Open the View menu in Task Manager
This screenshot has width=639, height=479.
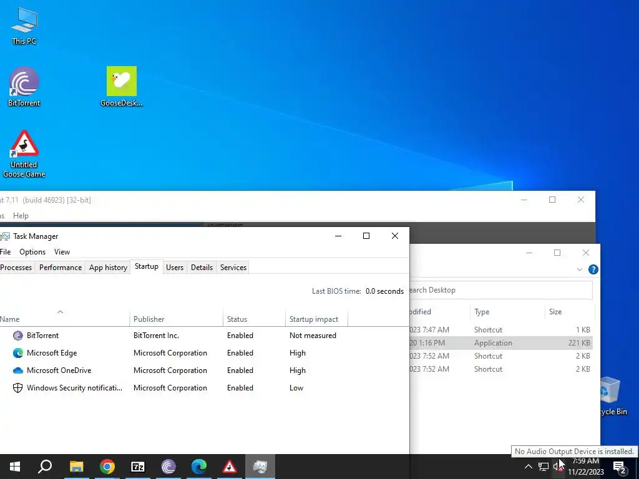point(62,252)
